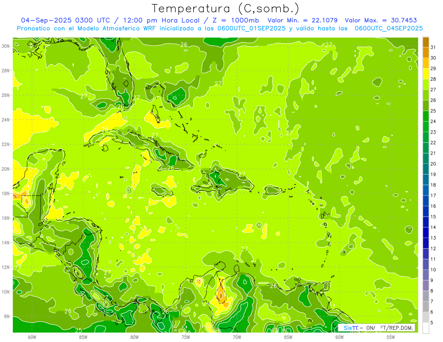Screen dimensions: 443x342
Task: Click the 70W longitude axis label
Action: click(237, 337)
